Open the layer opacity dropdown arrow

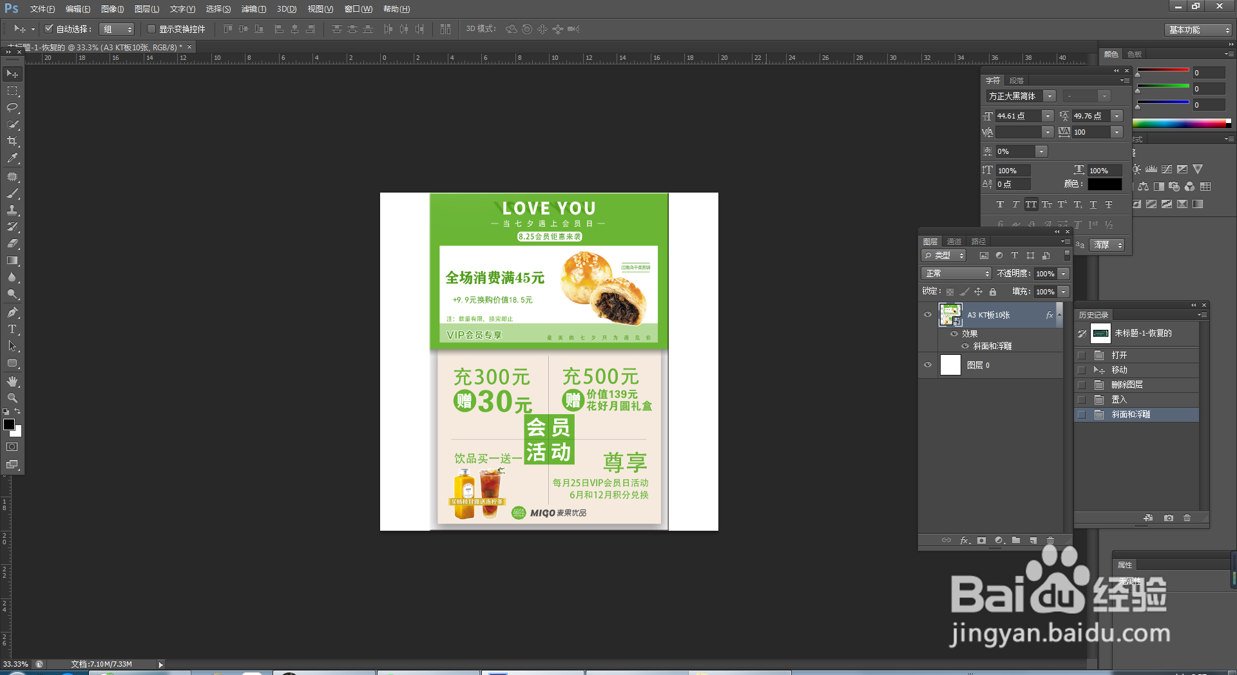pos(1064,274)
